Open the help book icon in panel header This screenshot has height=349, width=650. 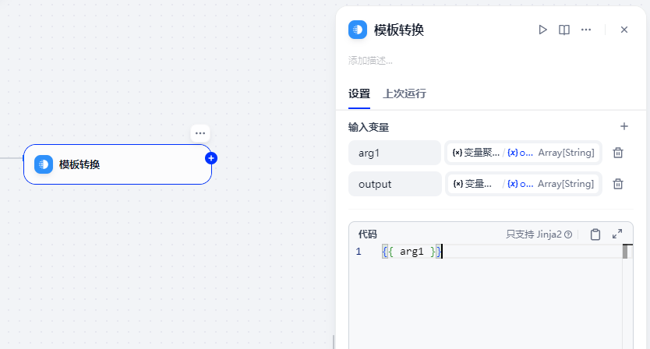pos(564,30)
